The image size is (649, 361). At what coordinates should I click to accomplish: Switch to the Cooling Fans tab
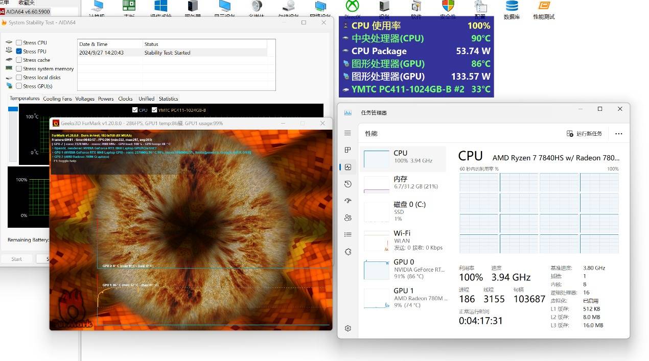[57, 99]
